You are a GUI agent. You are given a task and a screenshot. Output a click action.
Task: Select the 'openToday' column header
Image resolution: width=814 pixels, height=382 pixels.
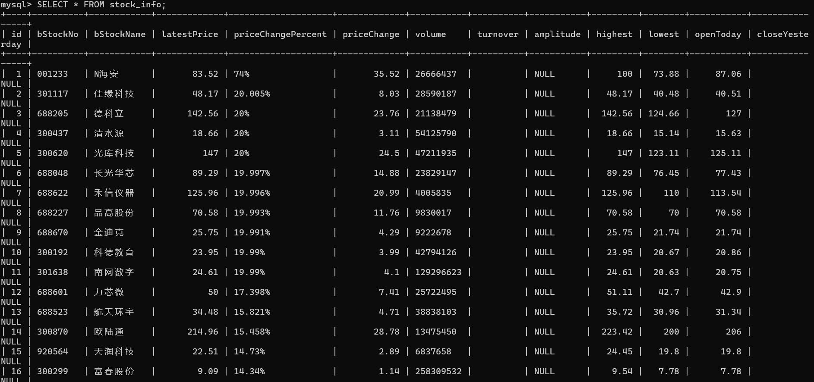(x=718, y=34)
